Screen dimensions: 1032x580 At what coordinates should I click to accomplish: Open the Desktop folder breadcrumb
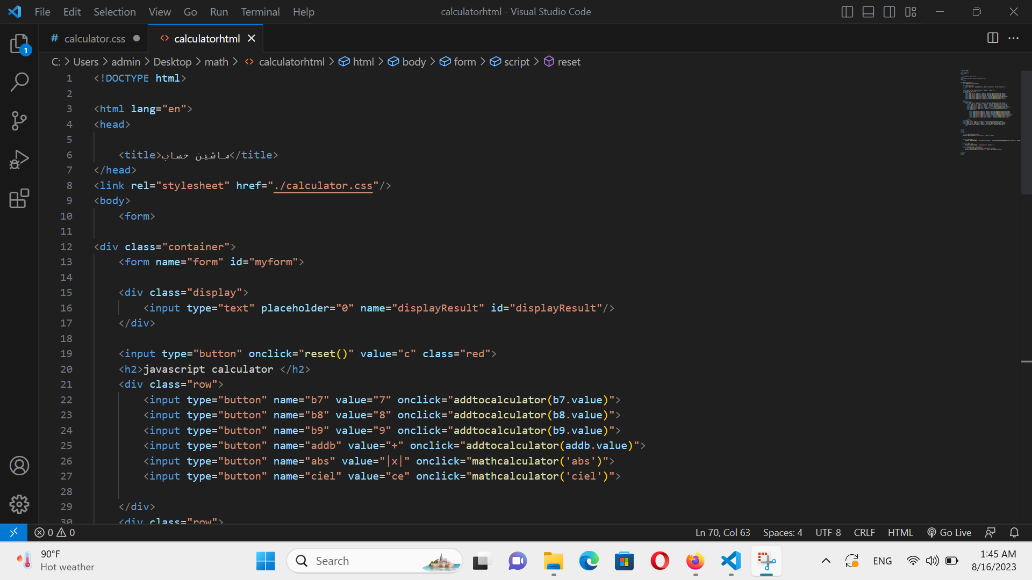[x=172, y=62]
